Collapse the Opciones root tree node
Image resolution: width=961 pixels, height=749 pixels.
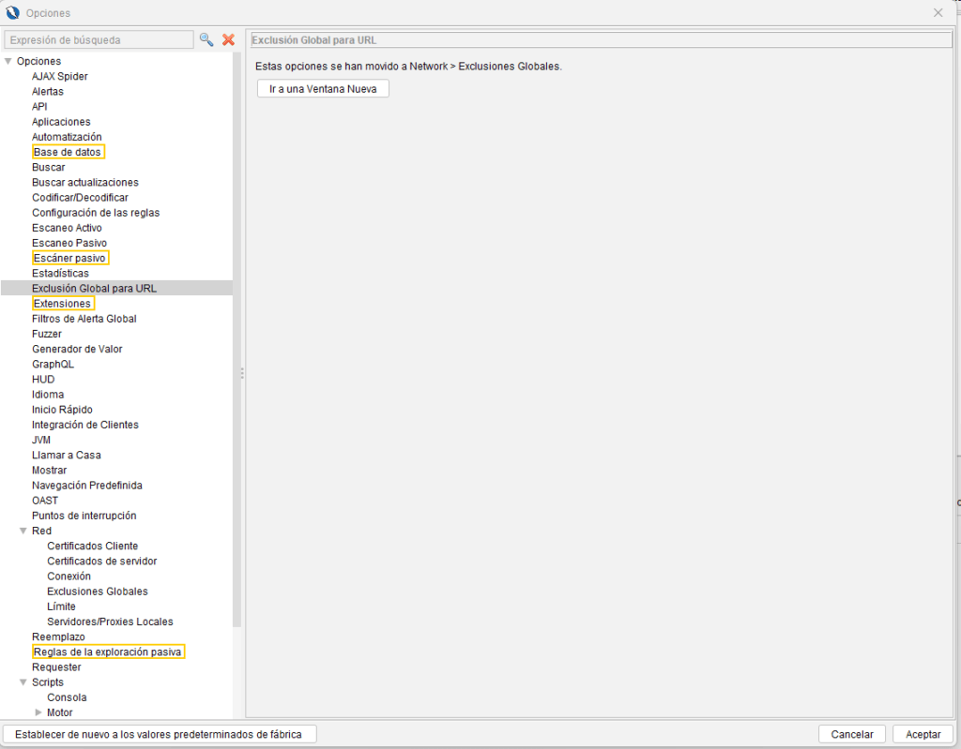[8, 62]
